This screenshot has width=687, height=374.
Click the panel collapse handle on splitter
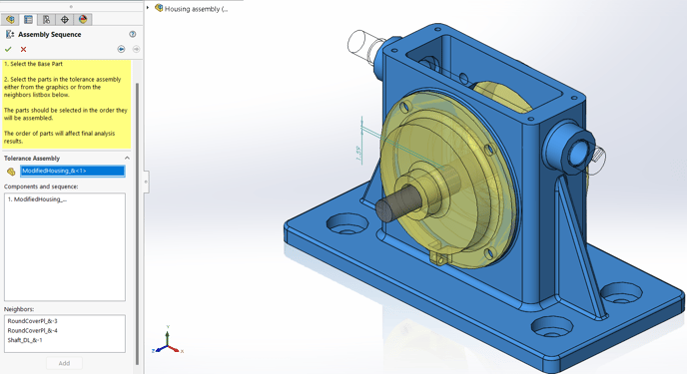point(146,182)
